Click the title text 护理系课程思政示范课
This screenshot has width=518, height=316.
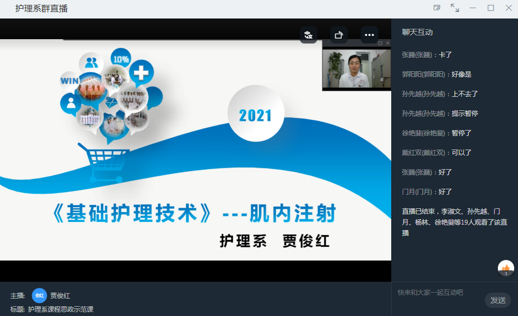coord(61,309)
